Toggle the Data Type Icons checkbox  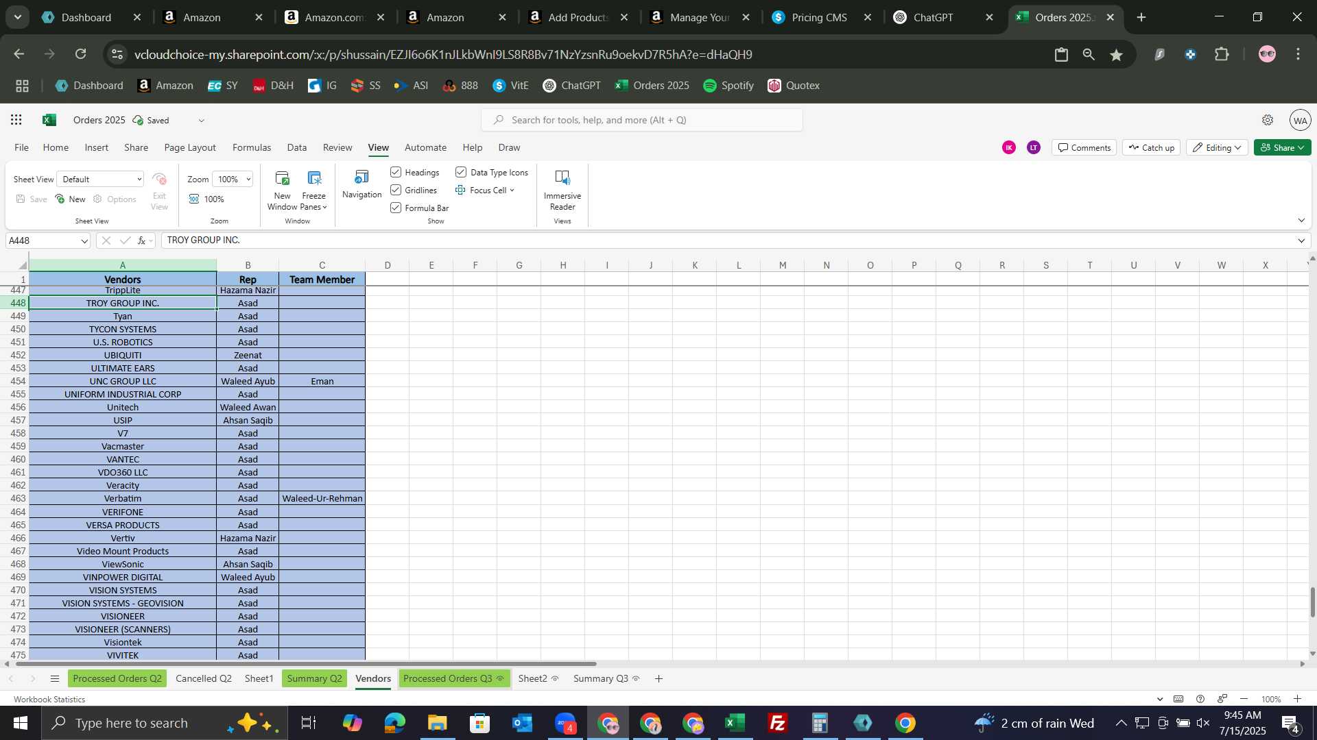pos(461,172)
